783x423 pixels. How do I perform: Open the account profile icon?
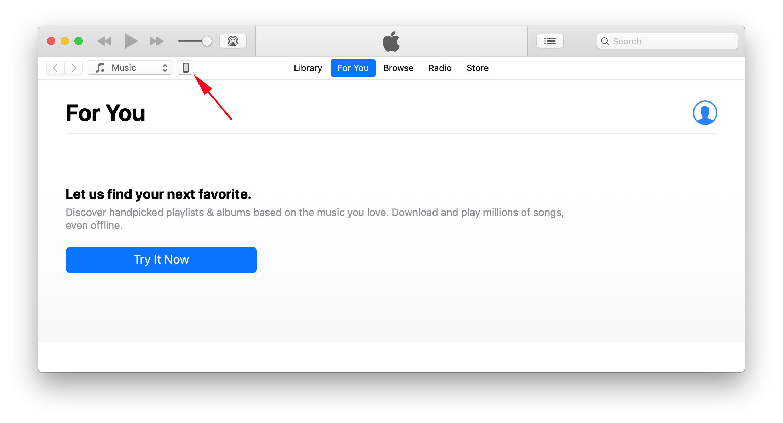pos(705,113)
